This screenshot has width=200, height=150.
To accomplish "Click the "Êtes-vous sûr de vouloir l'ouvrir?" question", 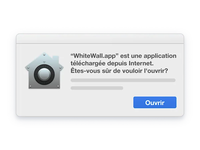I will (x=119, y=71).
